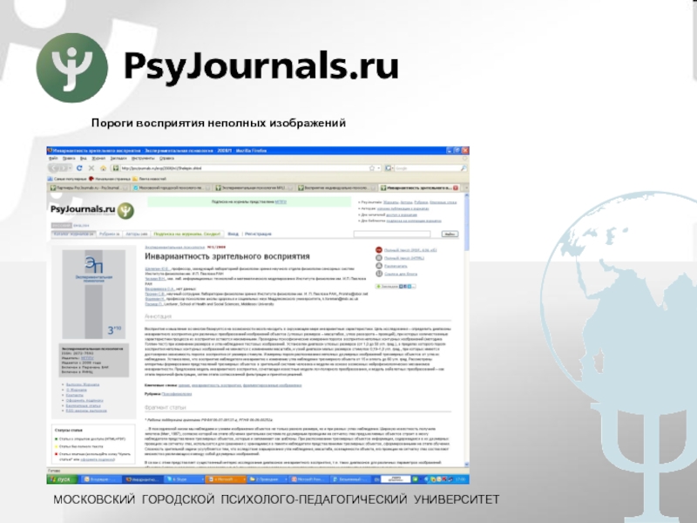The height and width of the screenshot is (523, 697).
Task: Switch to the Экспериментальная психология browser tab
Action: point(254,188)
